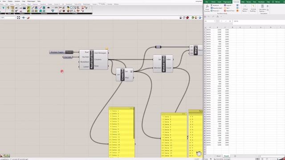
Task: Click the teal funnel icon in TT Toolbox ribbon
Action: (53, 11)
